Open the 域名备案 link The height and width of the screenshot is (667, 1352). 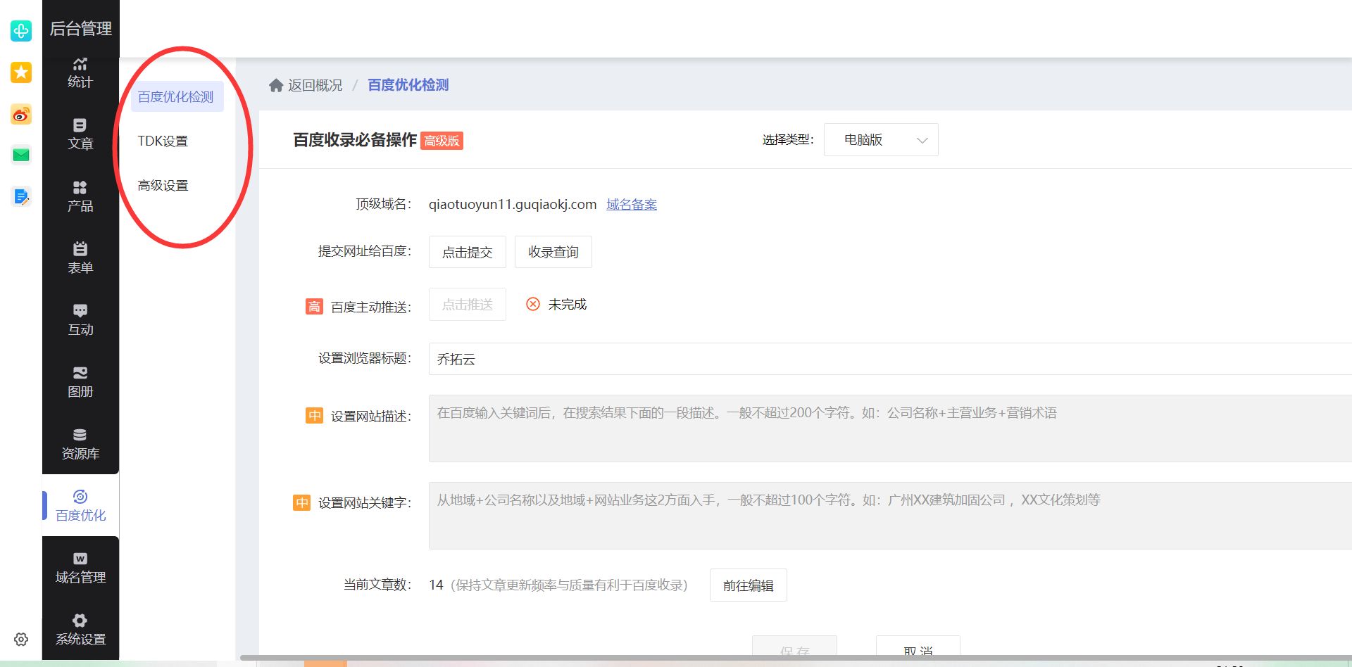(631, 204)
